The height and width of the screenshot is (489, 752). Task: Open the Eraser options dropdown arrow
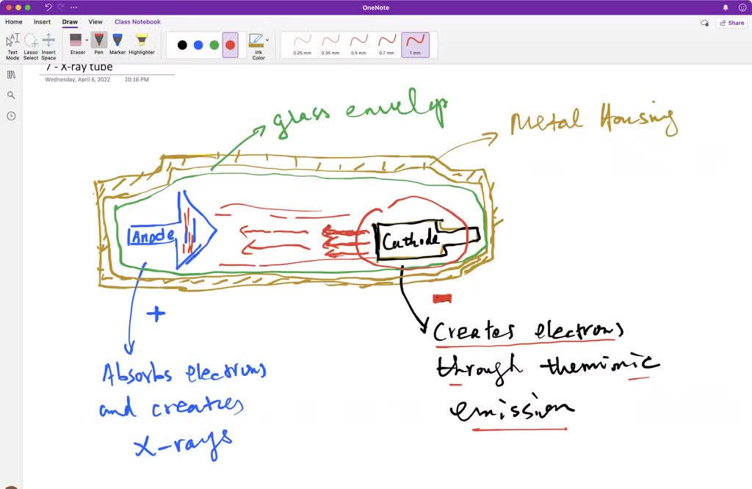(87, 40)
